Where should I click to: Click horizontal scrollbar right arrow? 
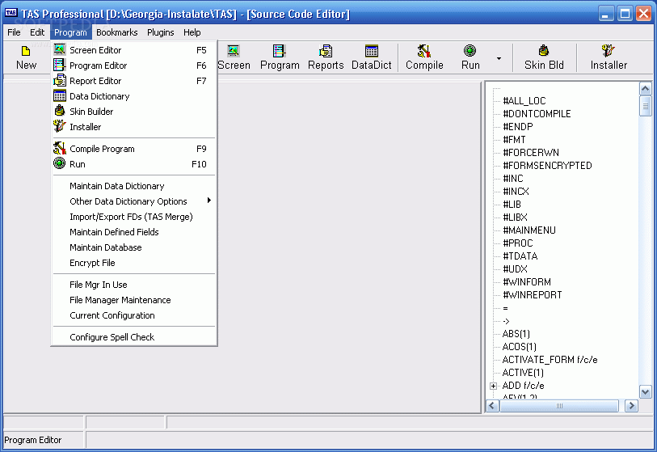click(631, 406)
